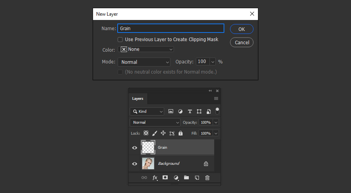Hide the Grain layer
The width and height of the screenshot is (351, 193).
tap(134, 148)
